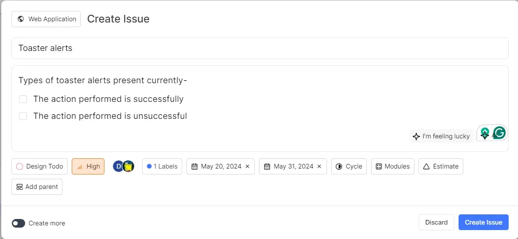Remove the May 31, 2024 due date
Image resolution: width=518 pixels, height=239 pixels.
(319, 166)
